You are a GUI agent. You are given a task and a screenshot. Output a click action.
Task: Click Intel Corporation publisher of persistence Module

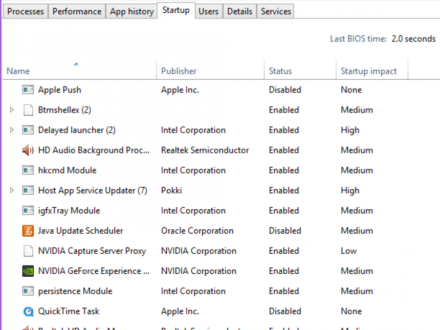pyautogui.click(x=193, y=291)
